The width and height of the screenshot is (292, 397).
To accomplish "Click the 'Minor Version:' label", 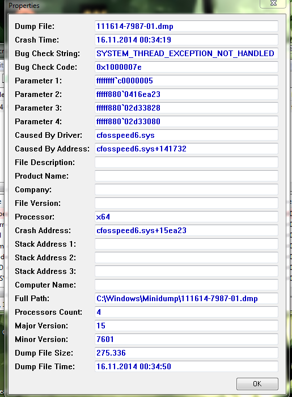I will [41, 339].
